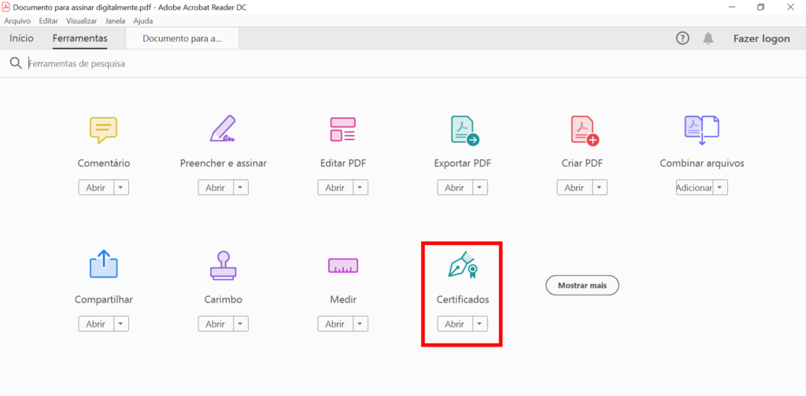Click the Comentário speech bubble icon
Screen dimensions: 806x396
point(103,130)
